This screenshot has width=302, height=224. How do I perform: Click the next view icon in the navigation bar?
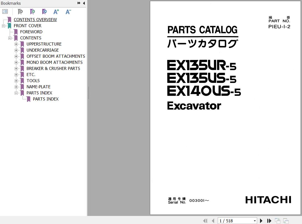pyautogui.click(x=286, y=221)
